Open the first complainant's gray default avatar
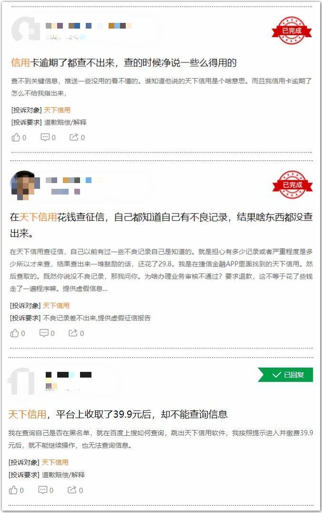 [26, 29]
